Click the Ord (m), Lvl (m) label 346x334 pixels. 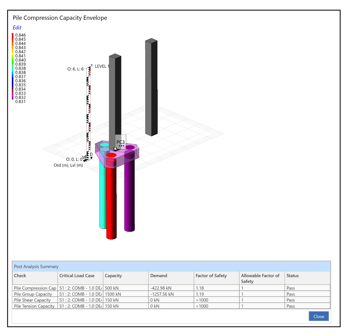pyautogui.click(x=68, y=165)
